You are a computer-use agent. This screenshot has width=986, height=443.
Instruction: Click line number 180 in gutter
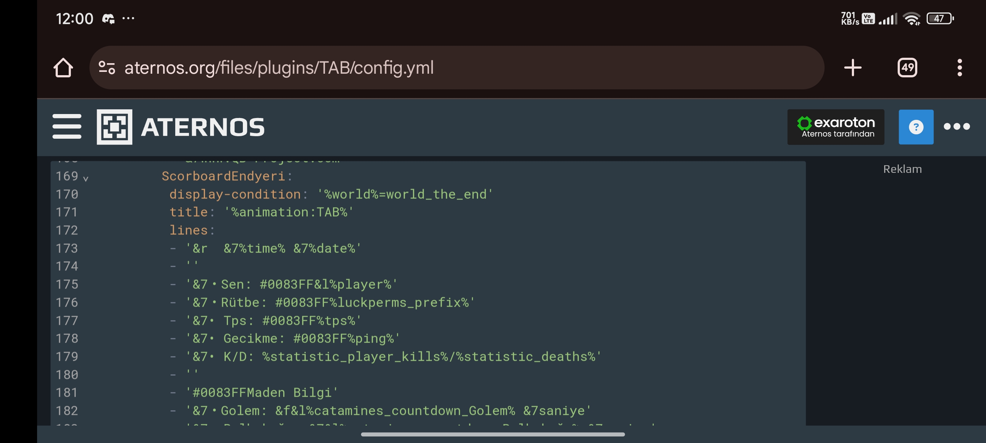[67, 375]
